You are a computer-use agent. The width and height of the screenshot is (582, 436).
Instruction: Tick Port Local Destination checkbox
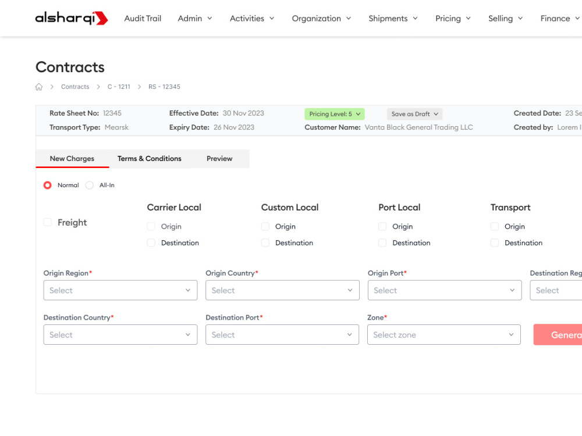point(382,243)
